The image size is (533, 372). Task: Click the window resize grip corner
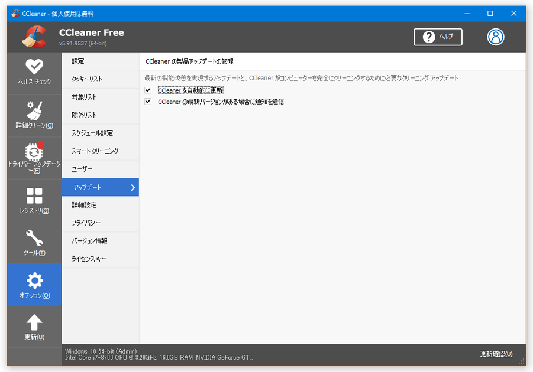(x=522, y=362)
